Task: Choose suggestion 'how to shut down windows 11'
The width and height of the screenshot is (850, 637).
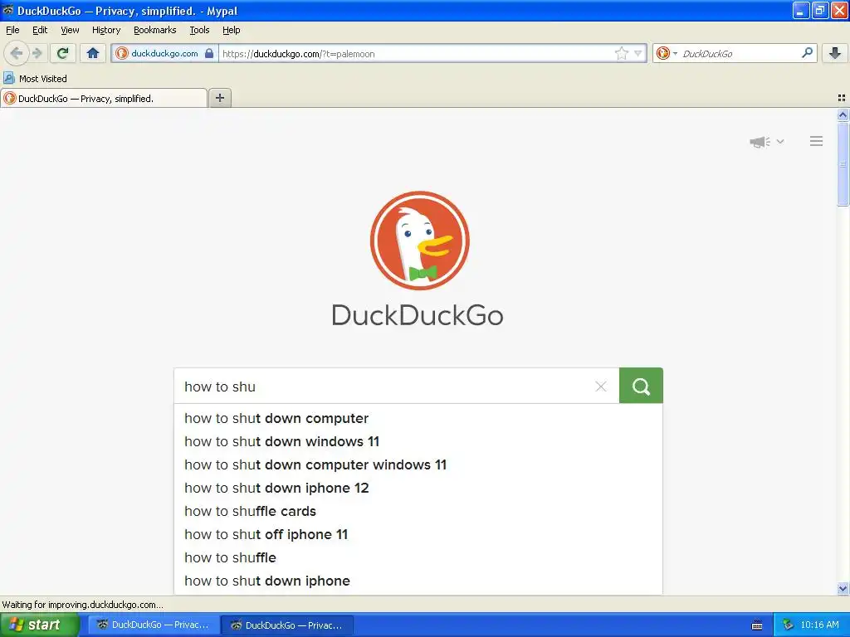Action: (418, 441)
